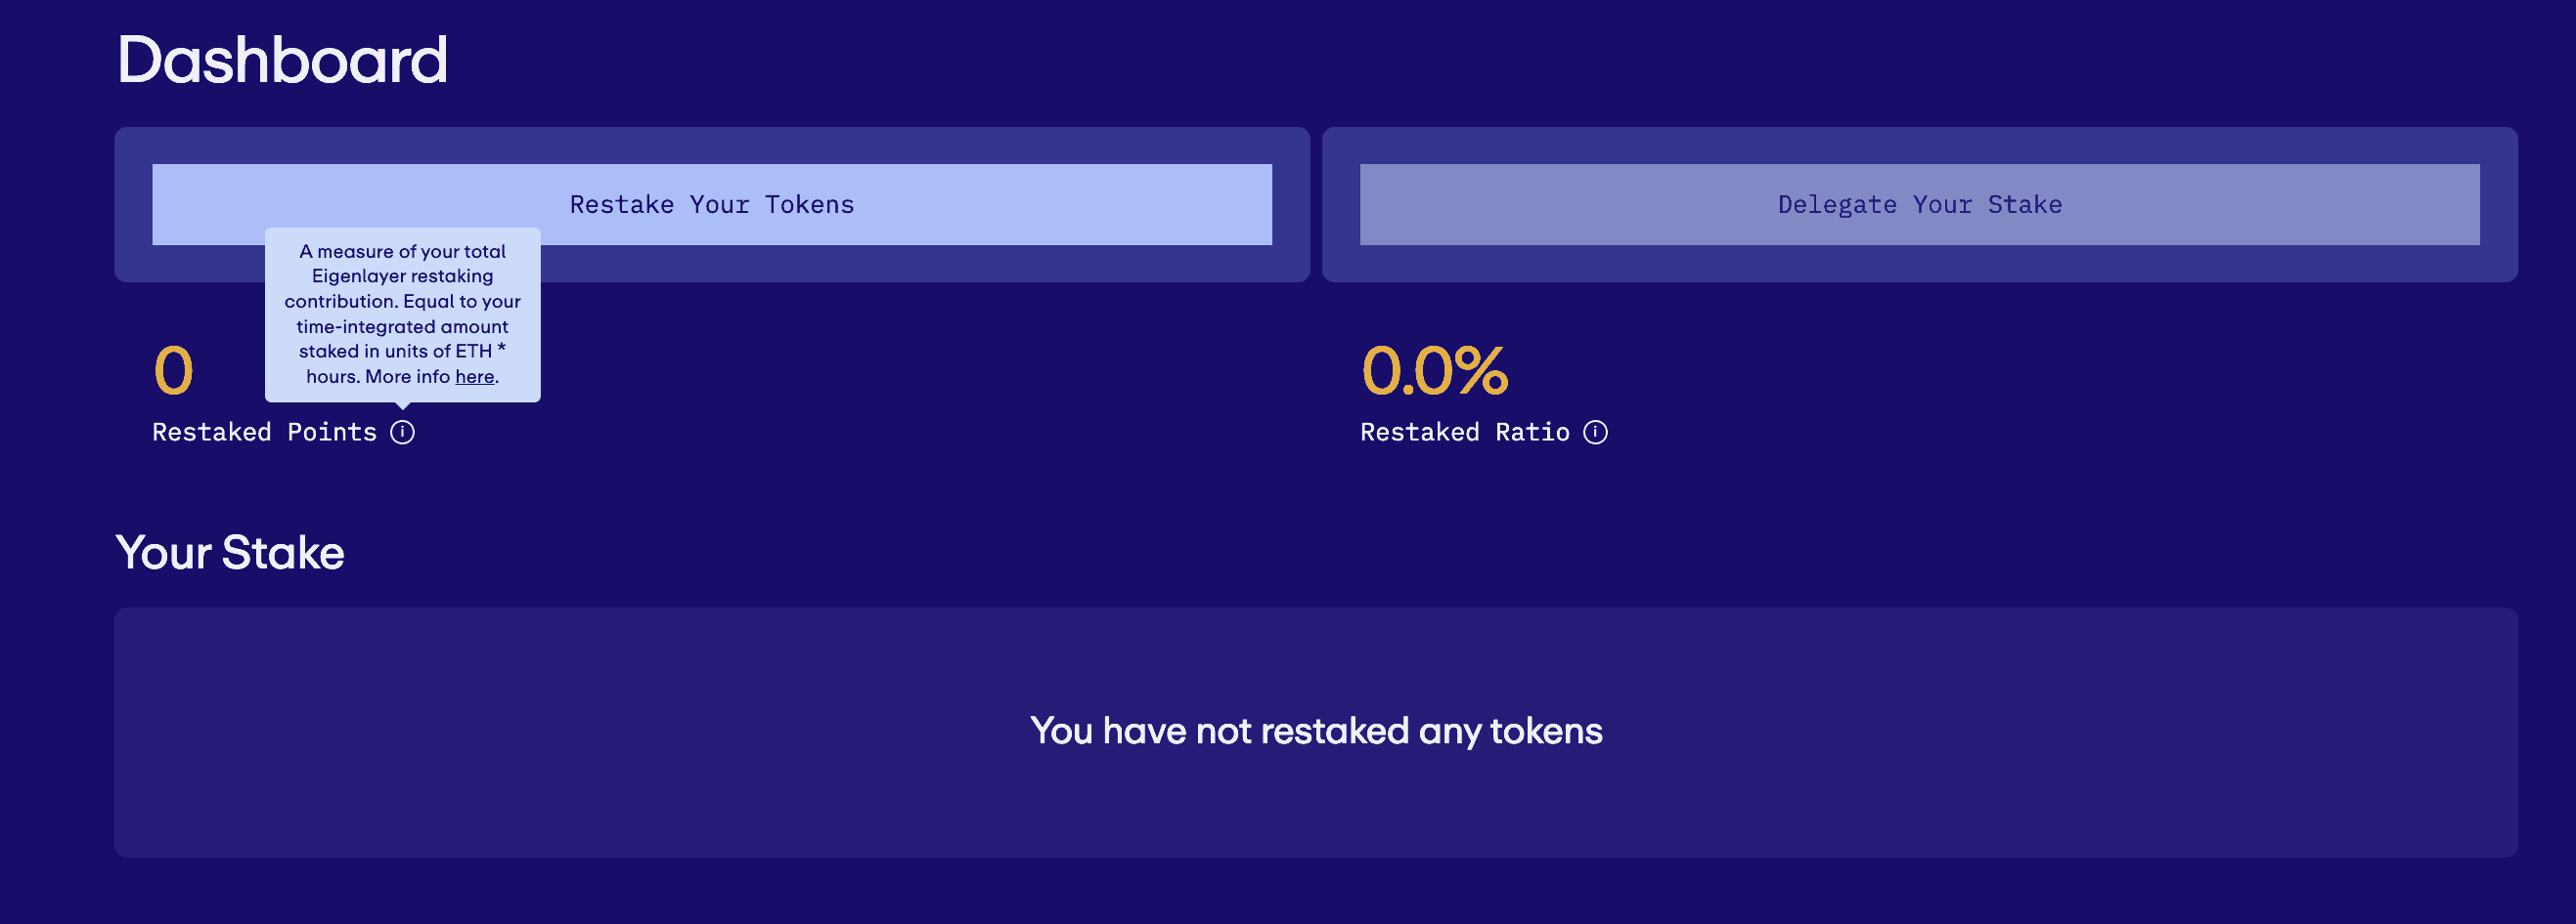Click the tooltip's small pointer arrow
Screen dimensions: 2576x924
click(x=402, y=405)
